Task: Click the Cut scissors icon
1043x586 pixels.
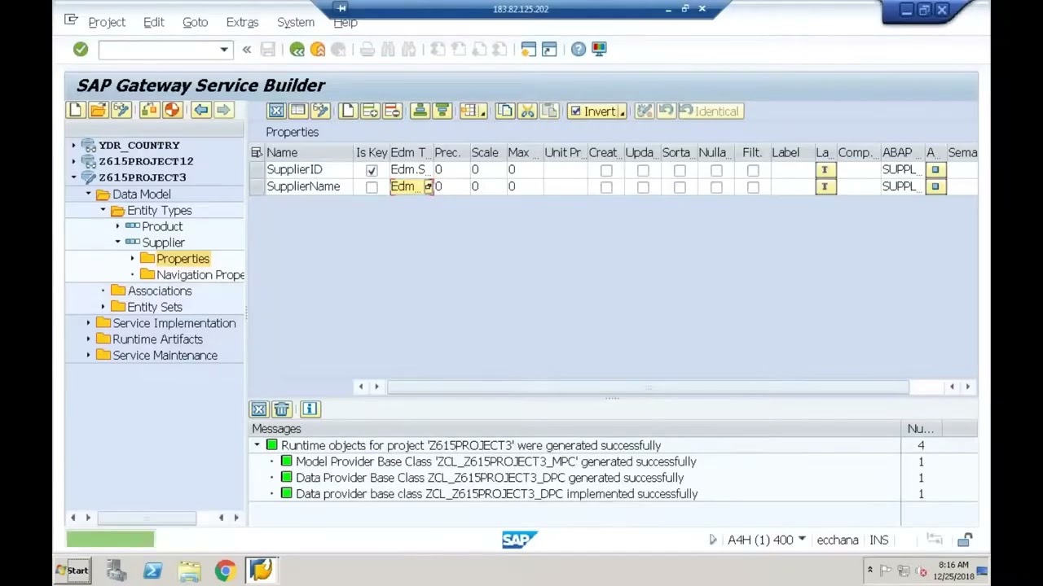Action: (527, 112)
